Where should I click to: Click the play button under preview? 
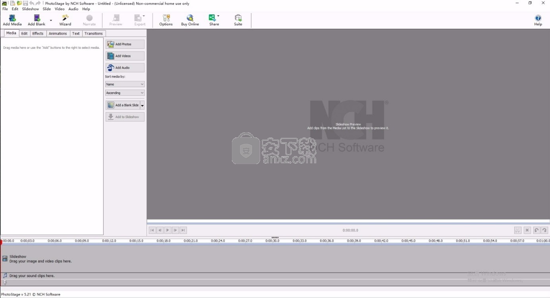coord(168,230)
